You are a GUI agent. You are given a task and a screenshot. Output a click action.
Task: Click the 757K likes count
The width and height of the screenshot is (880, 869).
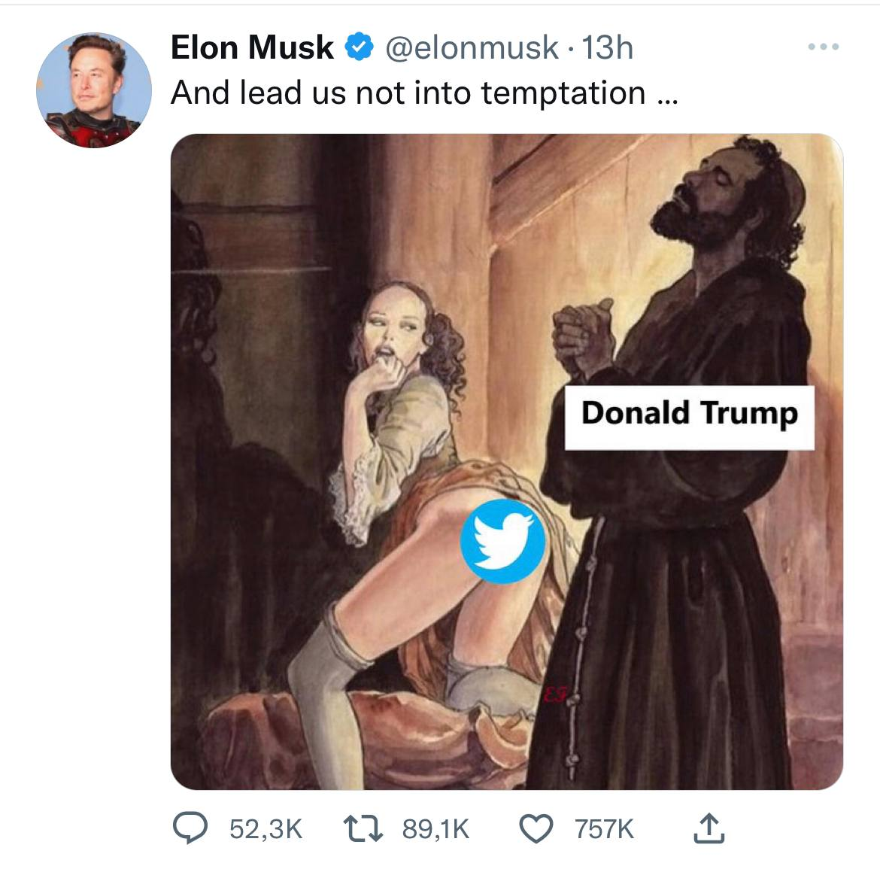[x=604, y=829]
